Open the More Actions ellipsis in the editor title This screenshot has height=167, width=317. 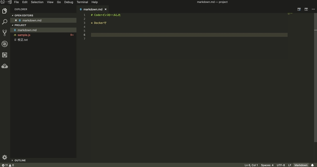[313, 9]
